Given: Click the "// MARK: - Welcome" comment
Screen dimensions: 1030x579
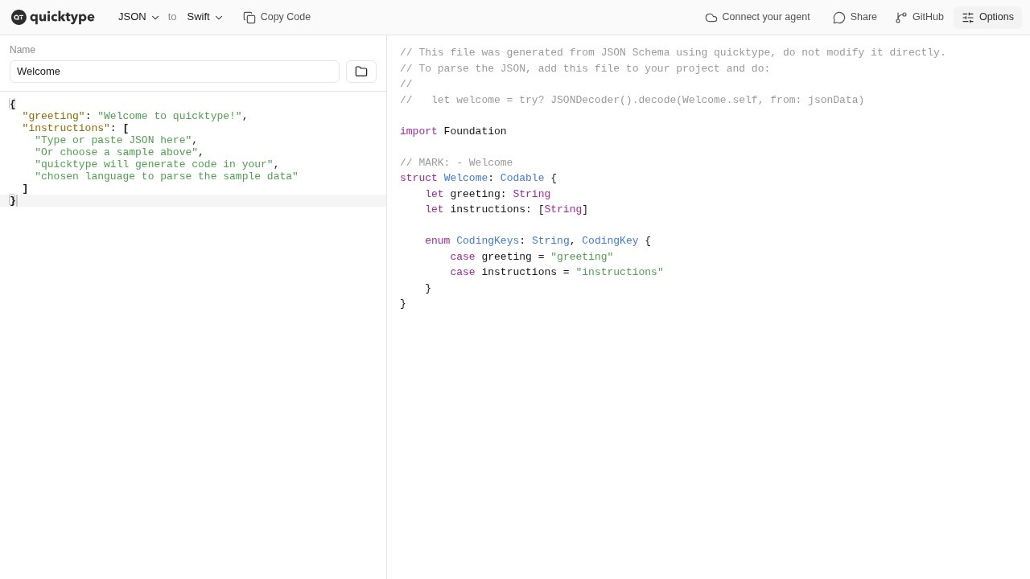Looking at the screenshot, I should tap(456, 162).
